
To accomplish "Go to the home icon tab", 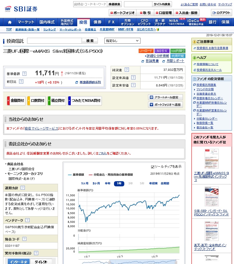I will pyautogui.click(x=10, y=22).
